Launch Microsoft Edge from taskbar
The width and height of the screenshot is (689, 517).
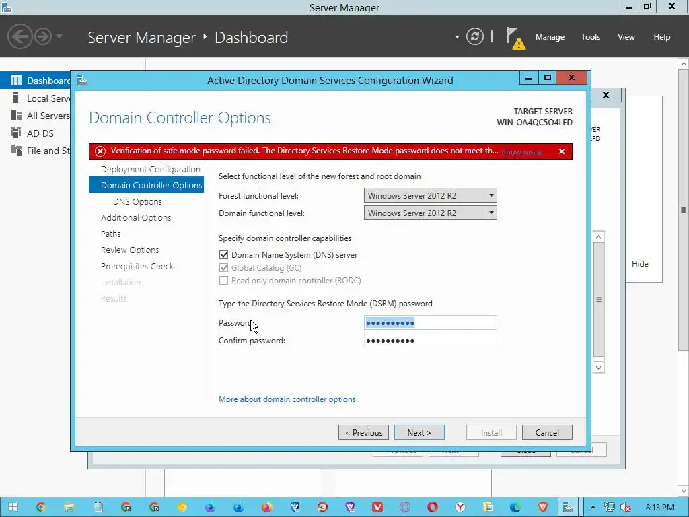coord(515,508)
